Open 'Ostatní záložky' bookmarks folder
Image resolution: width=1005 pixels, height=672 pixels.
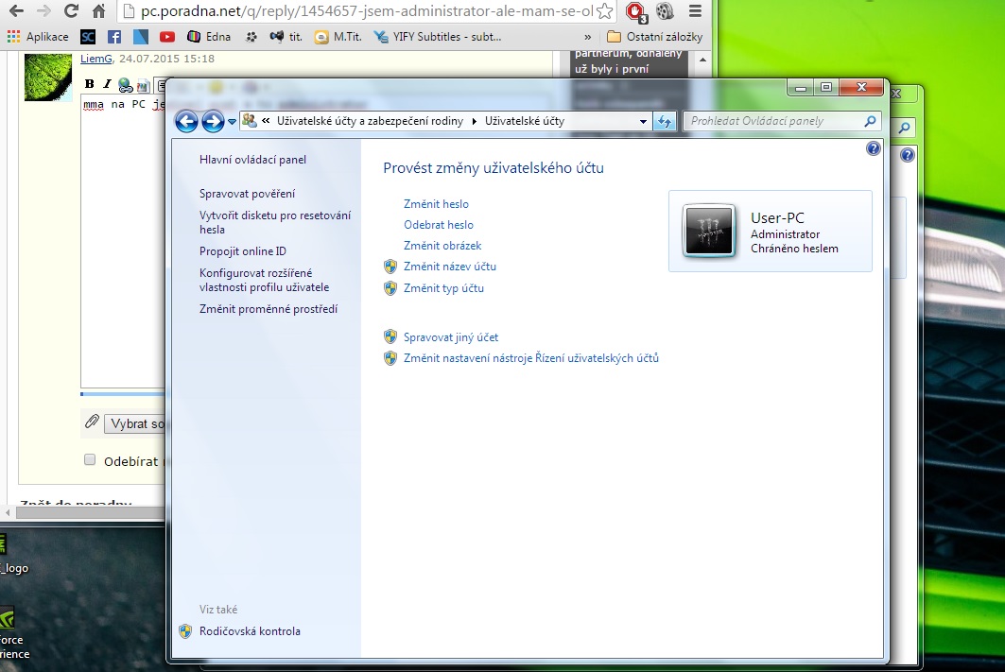click(654, 37)
